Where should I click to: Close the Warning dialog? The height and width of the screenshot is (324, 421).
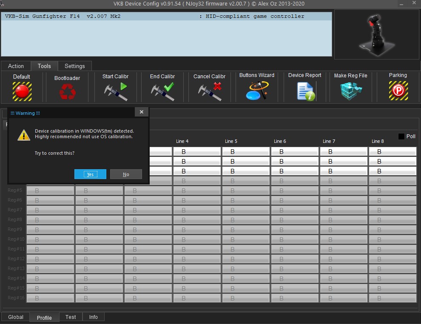click(142, 112)
